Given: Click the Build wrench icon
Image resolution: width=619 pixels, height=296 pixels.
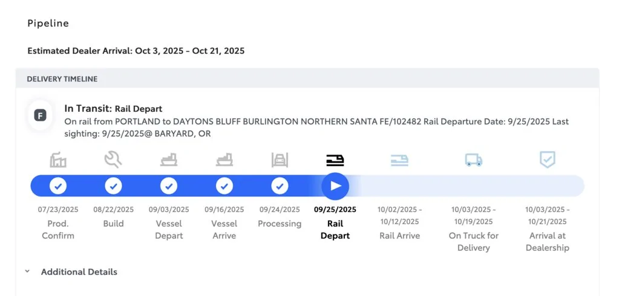Looking at the screenshot, I should 113,159.
